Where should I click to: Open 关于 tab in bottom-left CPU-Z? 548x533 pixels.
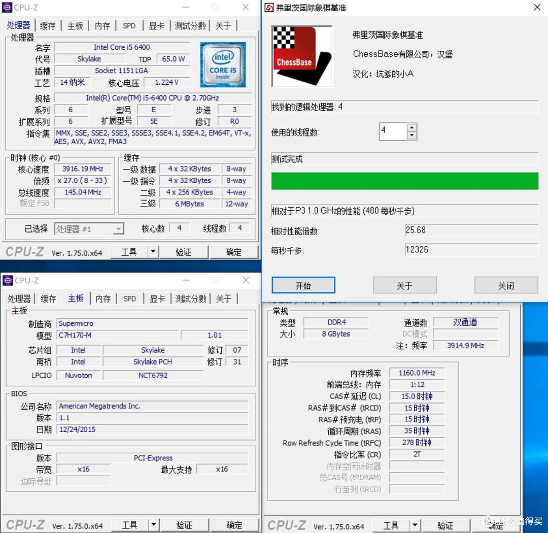[224, 298]
